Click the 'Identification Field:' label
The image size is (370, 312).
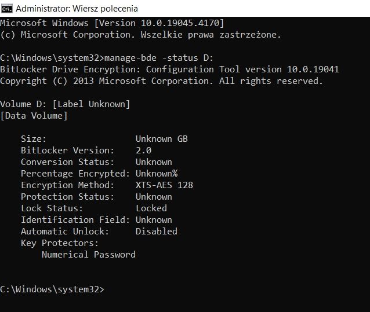pos(75,220)
